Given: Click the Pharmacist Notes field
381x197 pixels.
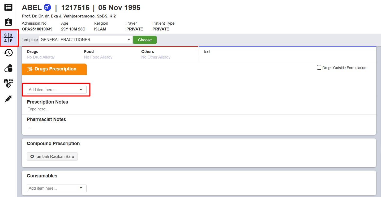Looking at the screenshot, I should pos(106,127).
